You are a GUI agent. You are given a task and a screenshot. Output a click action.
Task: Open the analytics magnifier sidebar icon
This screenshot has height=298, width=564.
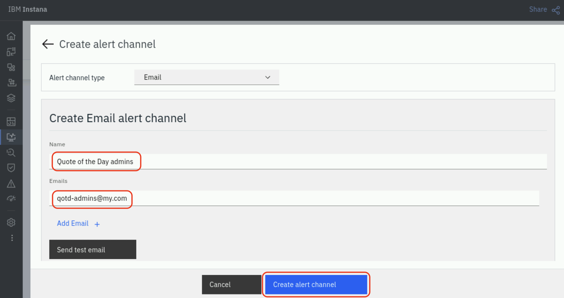[11, 153]
